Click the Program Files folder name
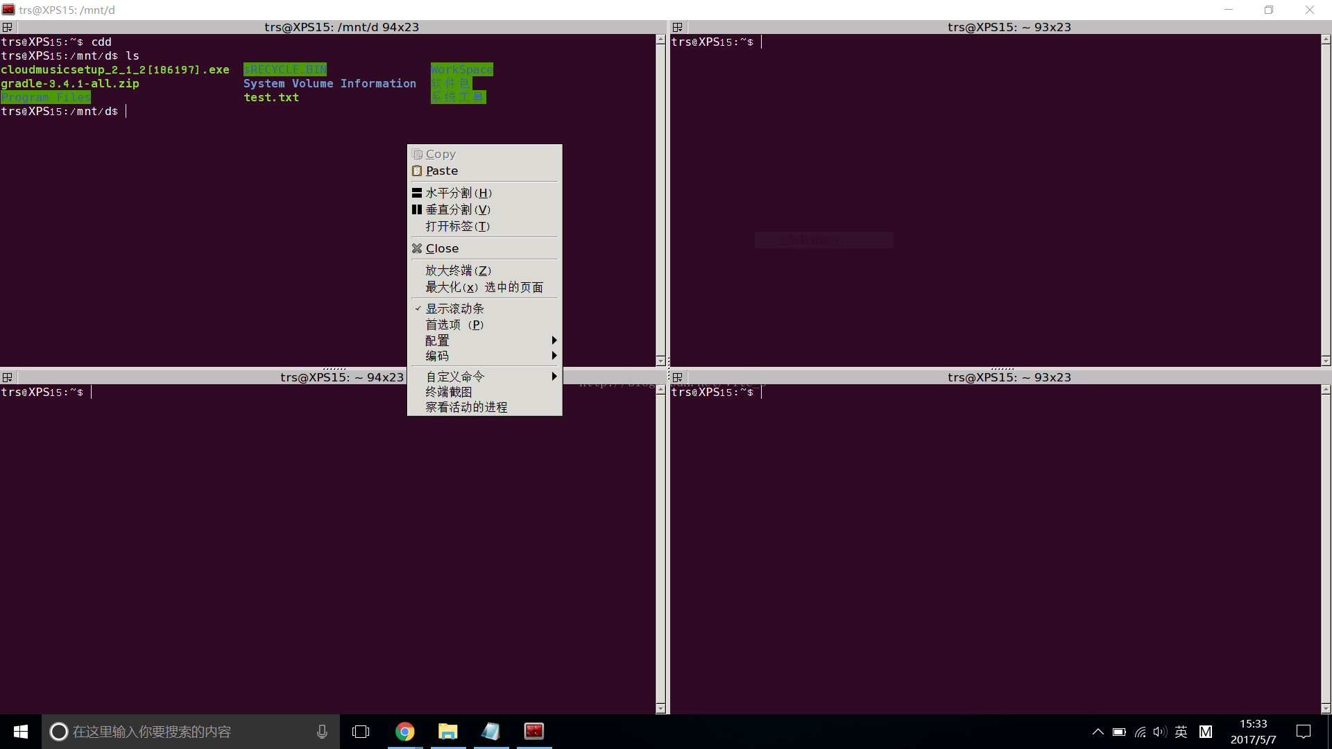This screenshot has height=749, width=1332. coord(46,98)
